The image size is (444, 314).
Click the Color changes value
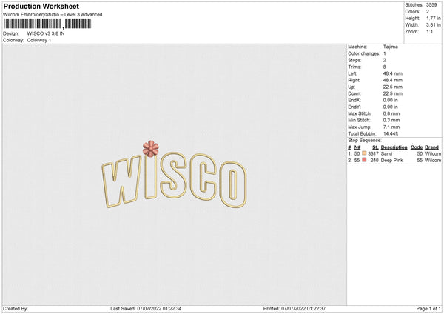pos(385,53)
